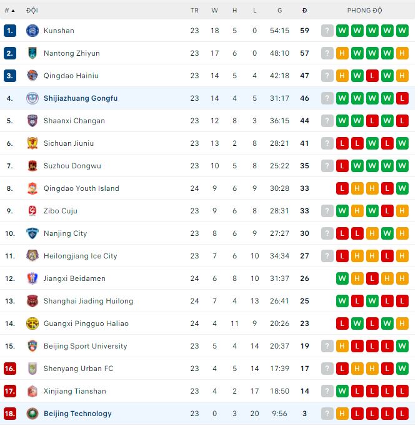This screenshot has height=428, width=418.
Task: Open the Shijiazhuang Gongfu team page
Action: (81, 98)
